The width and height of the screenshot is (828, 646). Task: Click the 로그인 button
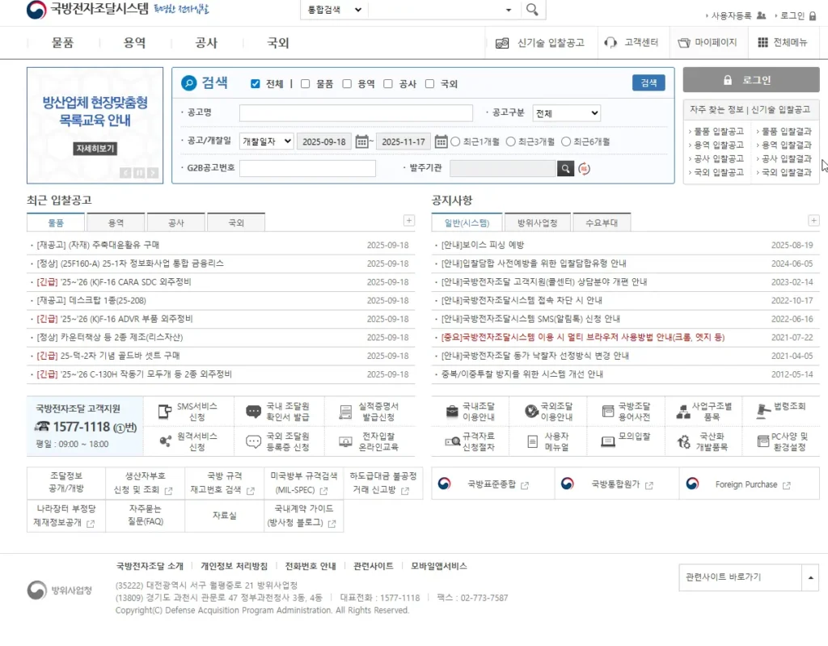pos(750,79)
